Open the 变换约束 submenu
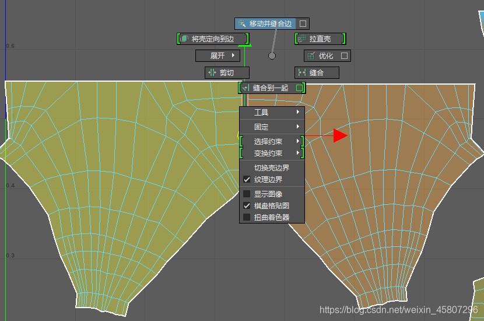Image resolution: width=484 pixels, height=321 pixels. (272, 153)
